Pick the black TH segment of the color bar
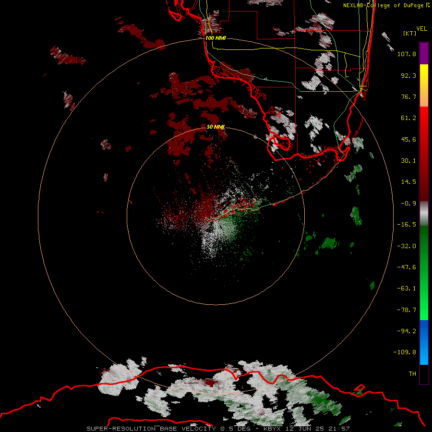The width and height of the screenshot is (432, 432). tap(424, 374)
